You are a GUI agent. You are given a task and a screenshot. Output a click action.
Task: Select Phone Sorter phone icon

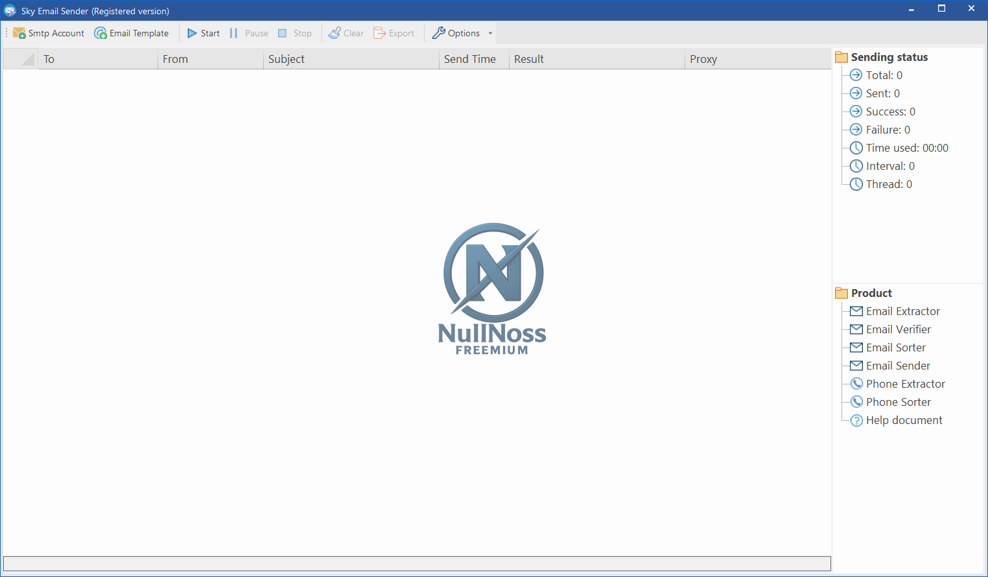click(856, 402)
